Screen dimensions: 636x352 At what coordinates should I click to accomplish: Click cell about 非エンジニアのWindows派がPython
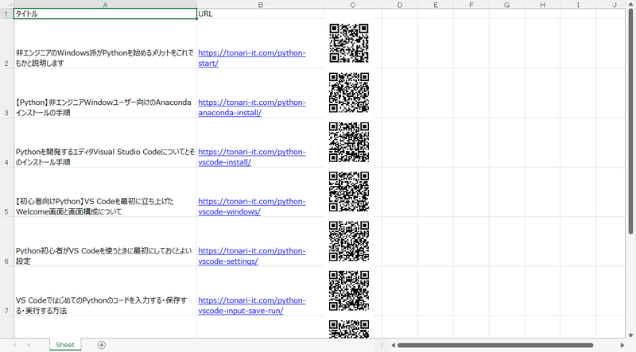(x=105, y=44)
